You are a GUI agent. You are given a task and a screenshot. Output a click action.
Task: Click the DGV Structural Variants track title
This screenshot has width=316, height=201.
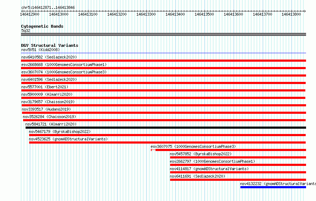click(x=50, y=45)
